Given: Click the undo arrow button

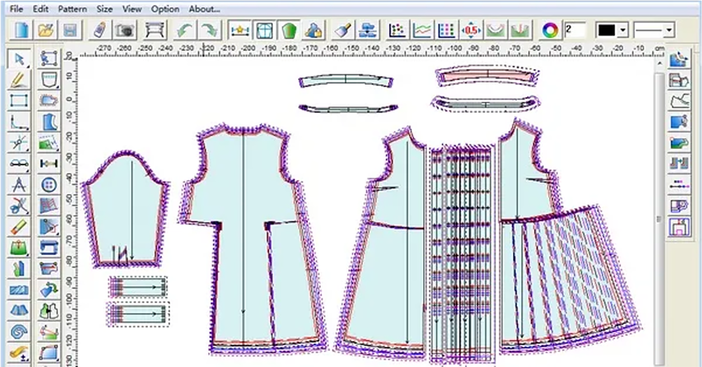Looking at the screenshot, I should point(184,30).
